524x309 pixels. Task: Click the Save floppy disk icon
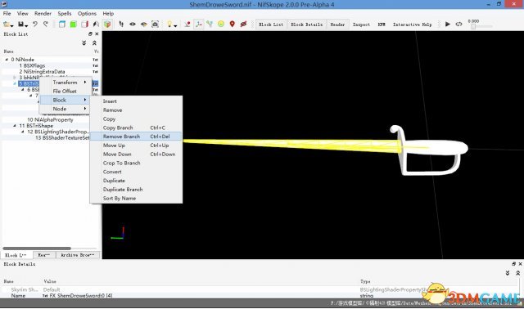click(x=22, y=25)
